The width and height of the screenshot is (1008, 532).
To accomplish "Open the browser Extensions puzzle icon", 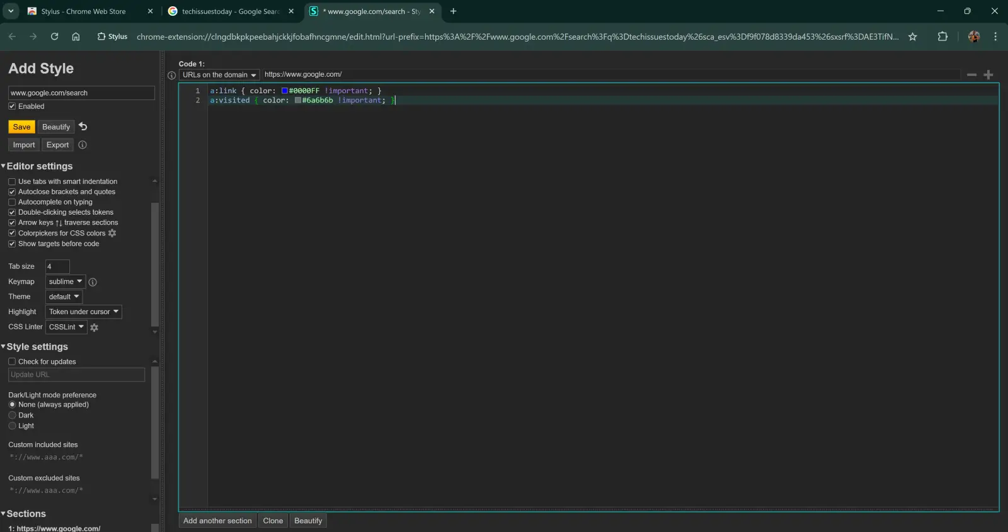I will (942, 37).
